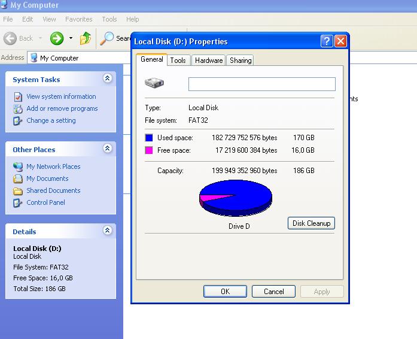Screen dimensions: 417x339
Task: Collapse the Other Places panel
Action: point(108,149)
